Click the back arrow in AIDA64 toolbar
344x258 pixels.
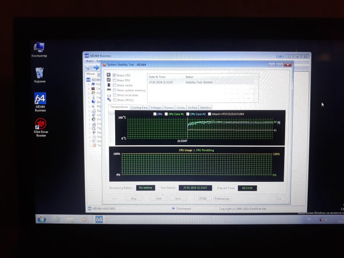(89, 67)
